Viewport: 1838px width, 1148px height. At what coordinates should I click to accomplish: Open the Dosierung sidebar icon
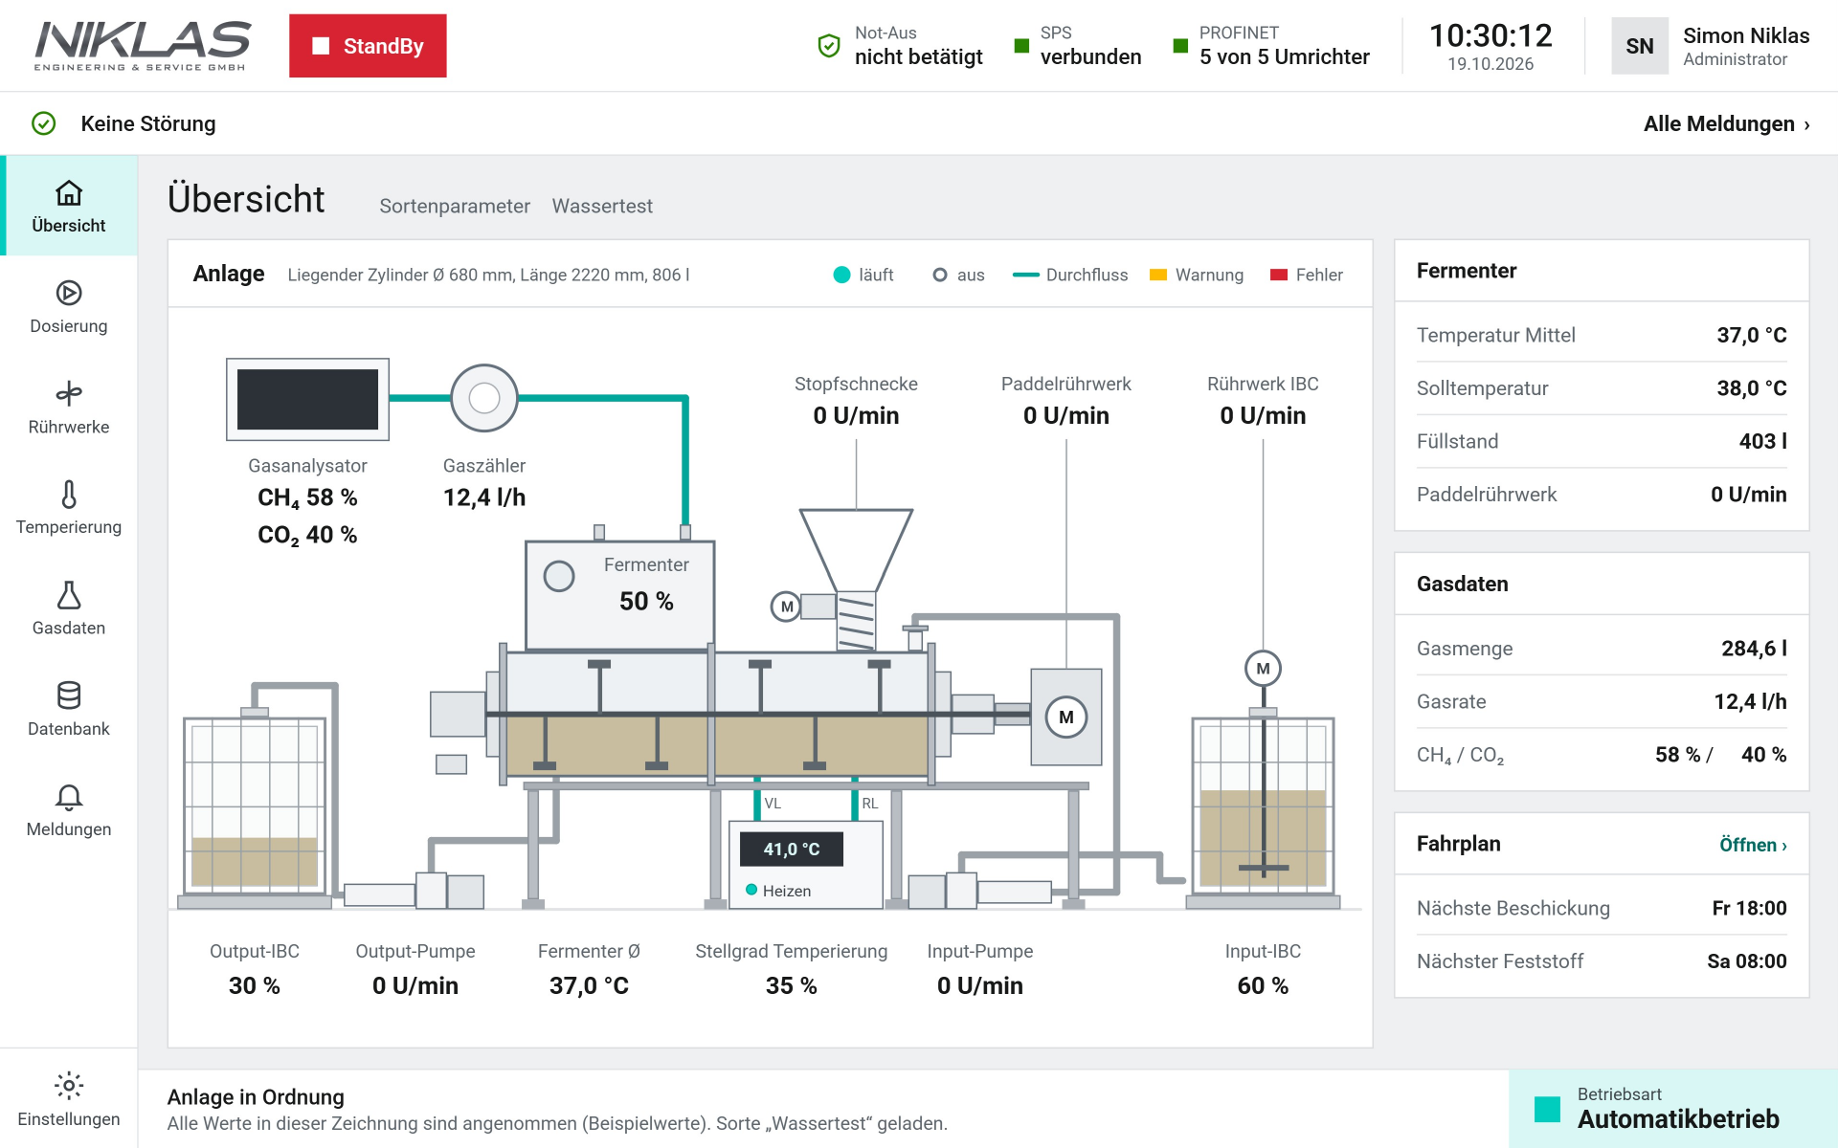pos(69,293)
